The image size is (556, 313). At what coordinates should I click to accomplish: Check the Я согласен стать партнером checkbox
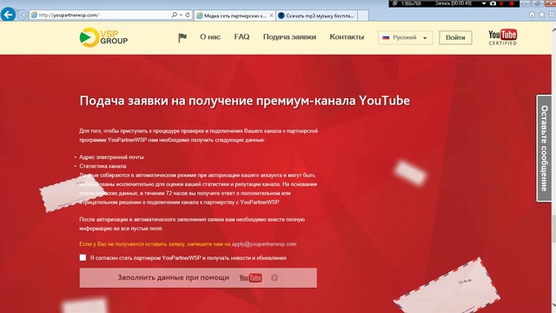(83, 257)
